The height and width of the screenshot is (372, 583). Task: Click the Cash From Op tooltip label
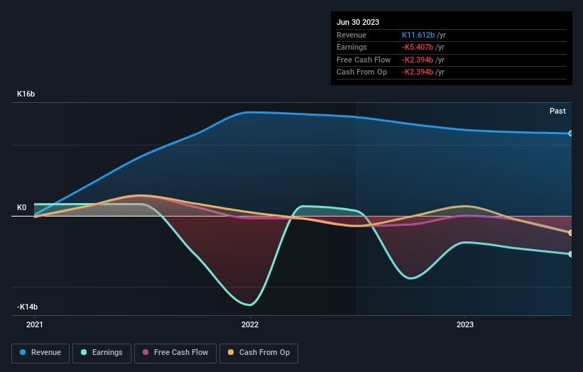361,72
